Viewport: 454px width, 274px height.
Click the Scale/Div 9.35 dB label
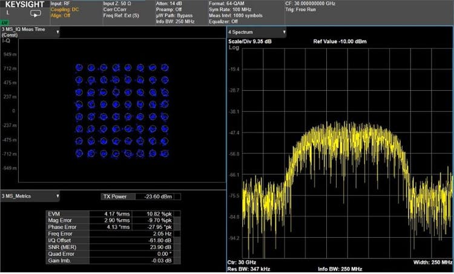click(251, 42)
